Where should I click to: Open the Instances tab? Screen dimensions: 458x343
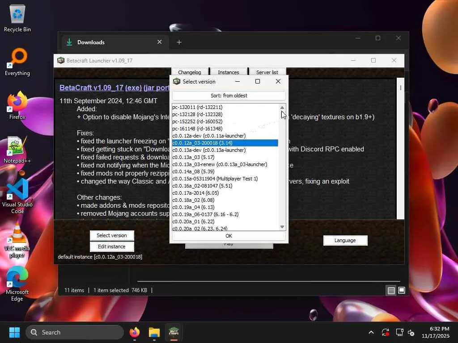click(x=229, y=72)
